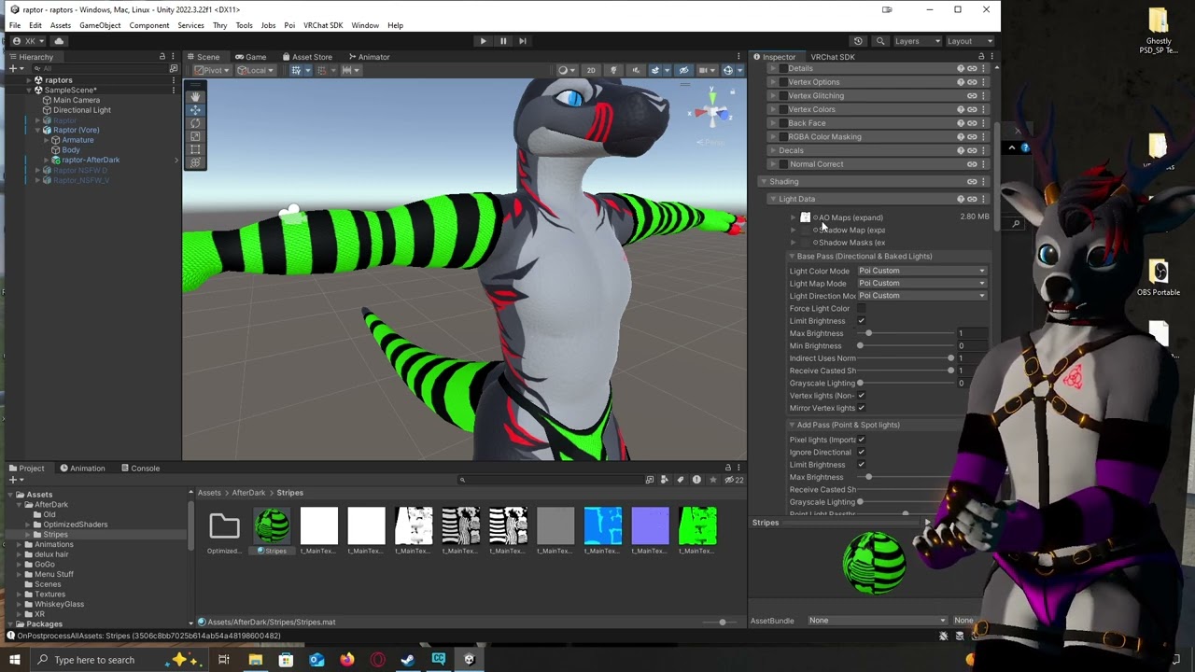Screen dimensions: 1195x672
Task: Select the Rect transform tool
Action: [195, 149]
